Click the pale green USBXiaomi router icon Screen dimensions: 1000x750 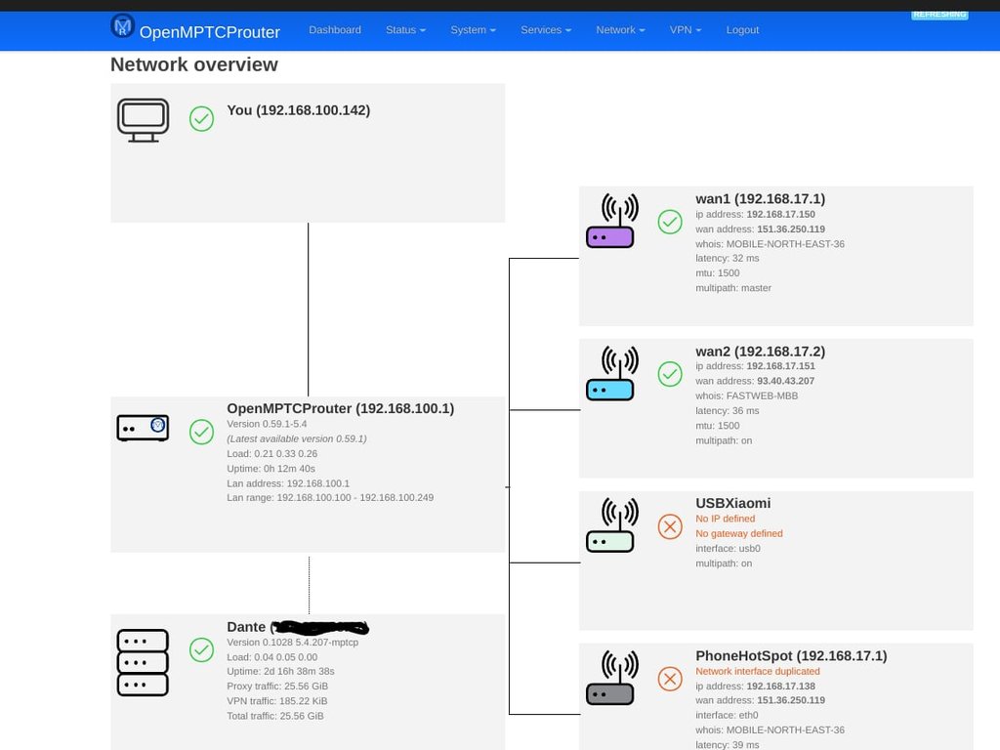coord(610,524)
